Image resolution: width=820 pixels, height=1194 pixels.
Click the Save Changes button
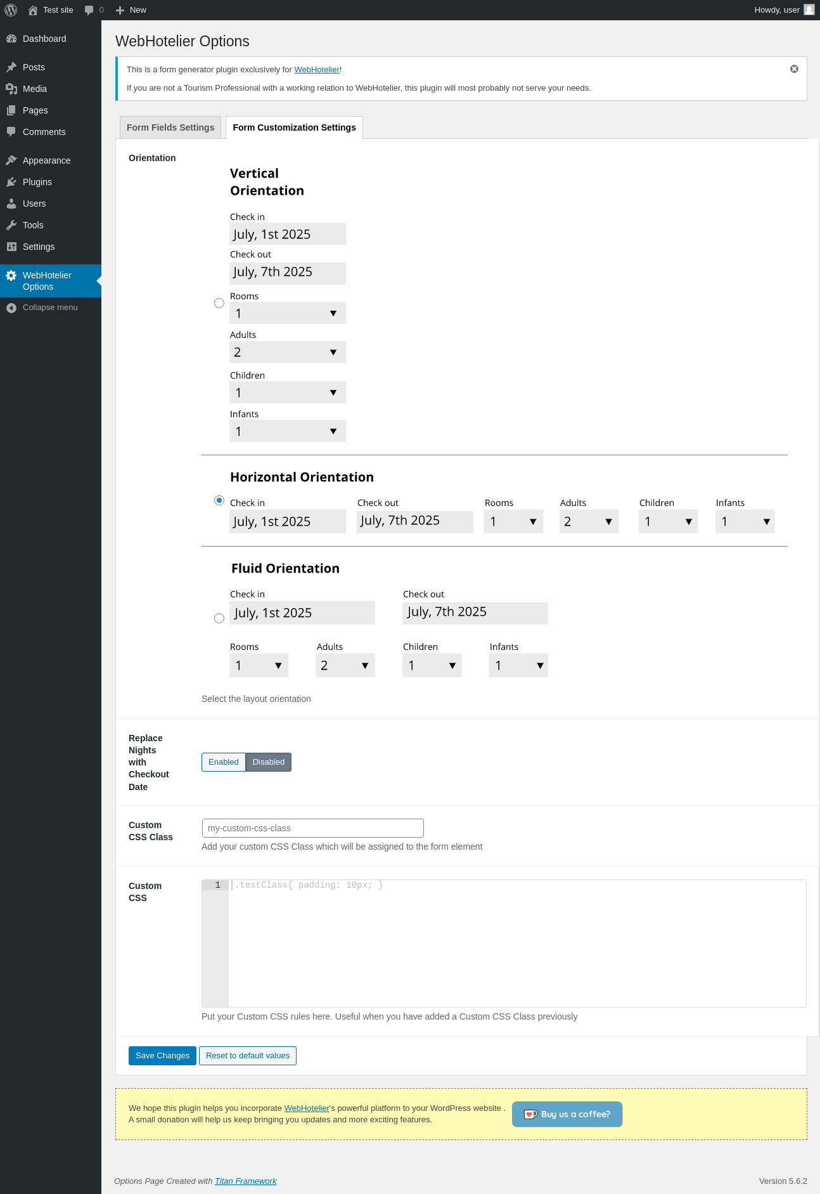coord(162,1056)
